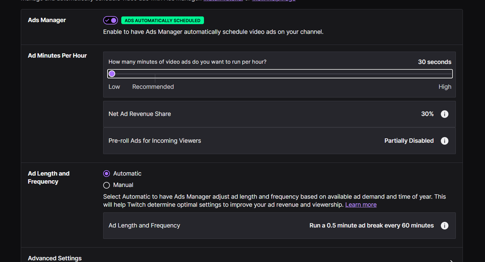Click the Ad Minutes Per Hour heading
This screenshot has width=485, height=262.
click(x=57, y=56)
